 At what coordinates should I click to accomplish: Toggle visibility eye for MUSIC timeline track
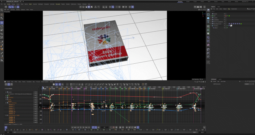click(35, 92)
